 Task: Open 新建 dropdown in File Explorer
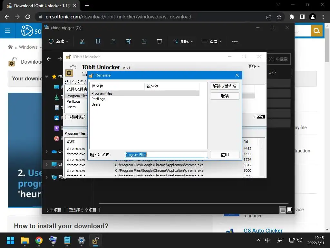[58, 42]
